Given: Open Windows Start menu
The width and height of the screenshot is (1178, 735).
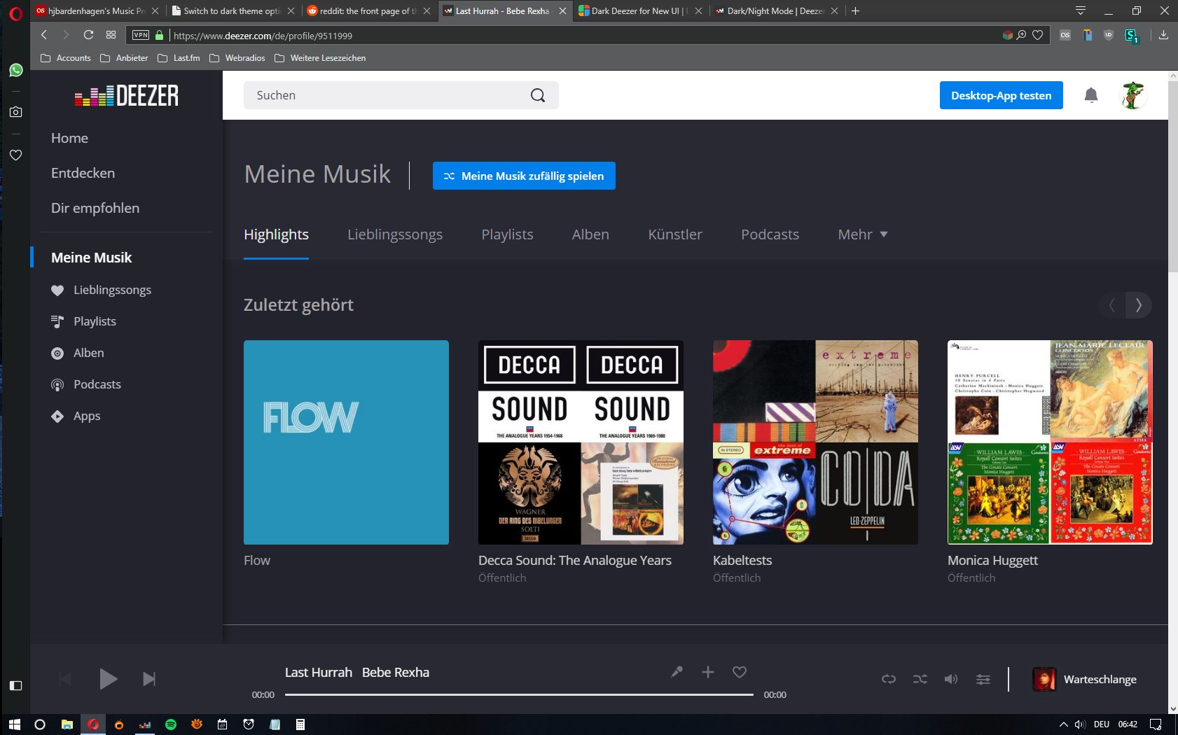Looking at the screenshot, I should click(15, 724).
